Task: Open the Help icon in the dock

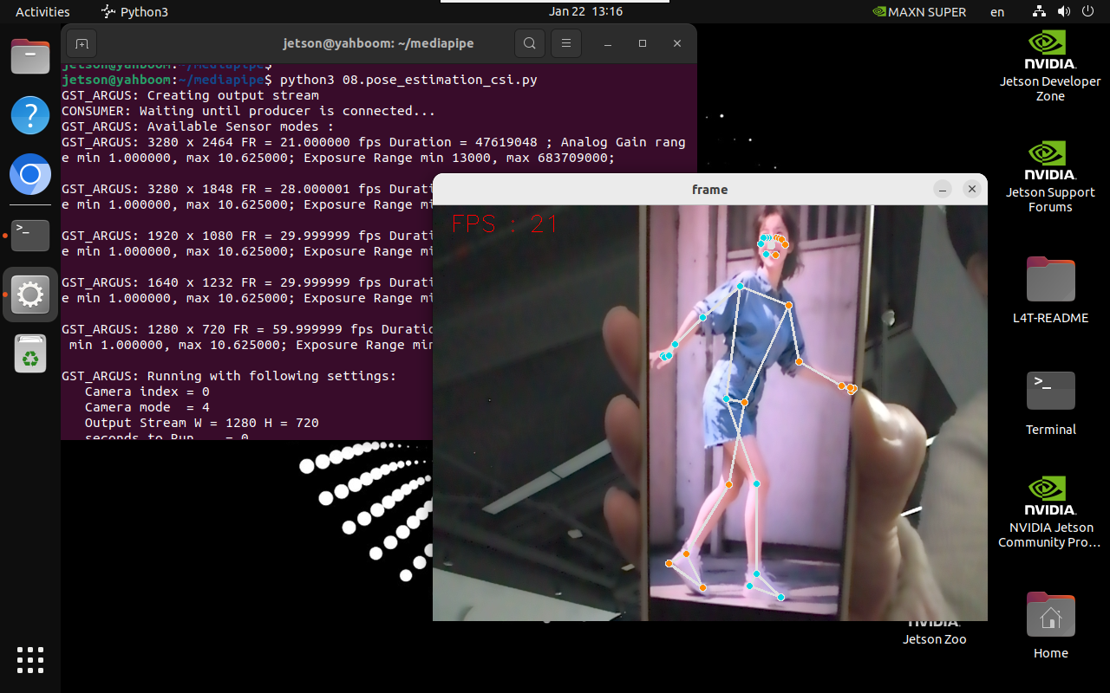Action: [x=30, y=115]
